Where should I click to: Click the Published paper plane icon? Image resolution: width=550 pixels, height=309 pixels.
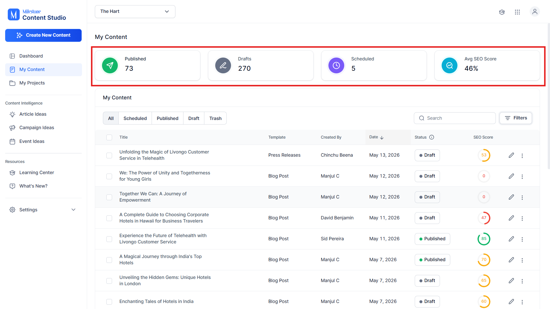(x=110, y=66)
